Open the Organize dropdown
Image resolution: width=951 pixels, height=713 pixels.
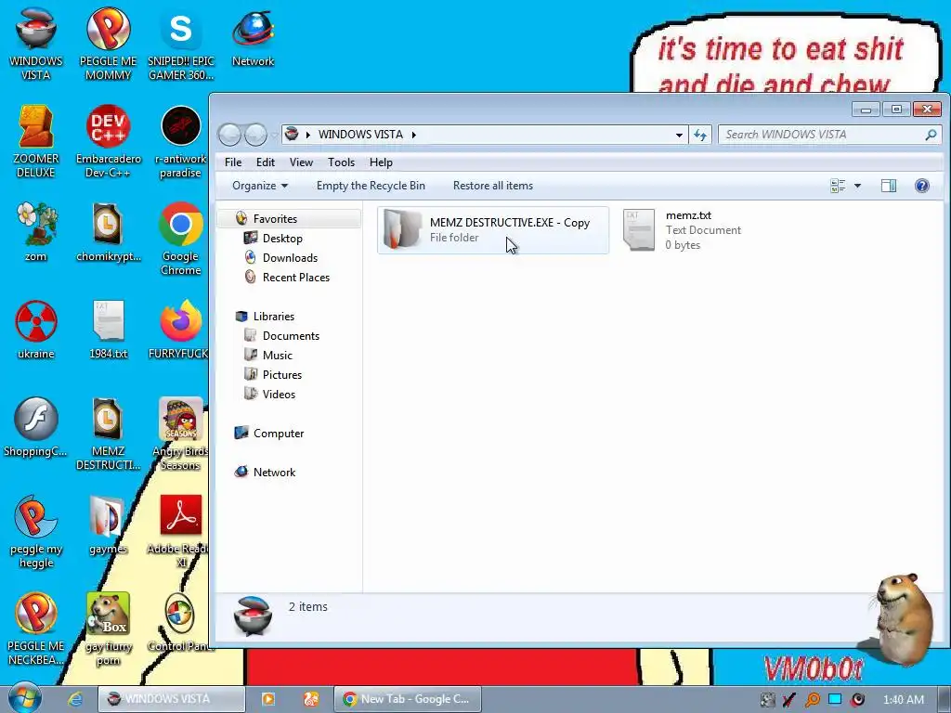pyautogui.click(x=260, y=186)
